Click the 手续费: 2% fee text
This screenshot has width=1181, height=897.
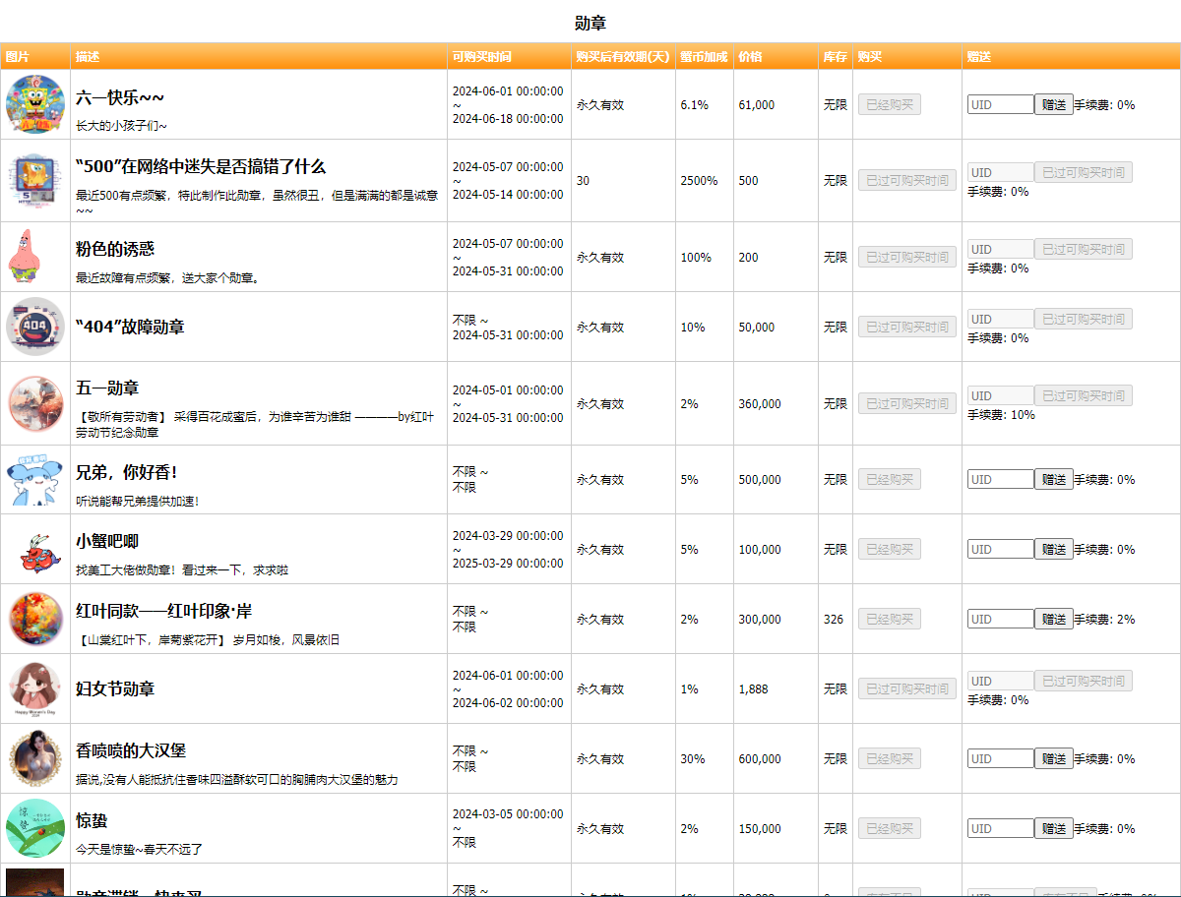point(1104,619)
